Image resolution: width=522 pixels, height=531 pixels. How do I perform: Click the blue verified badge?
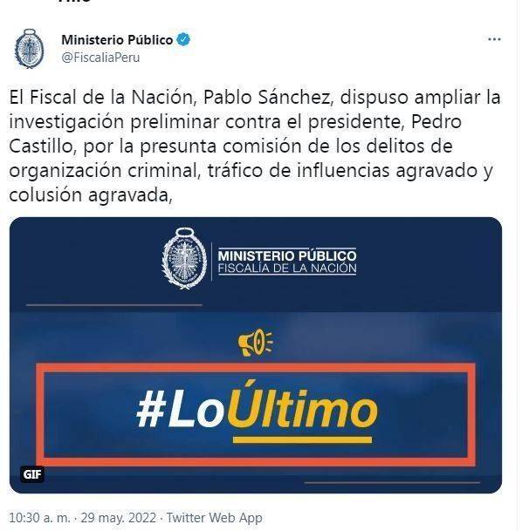(183, 39)
